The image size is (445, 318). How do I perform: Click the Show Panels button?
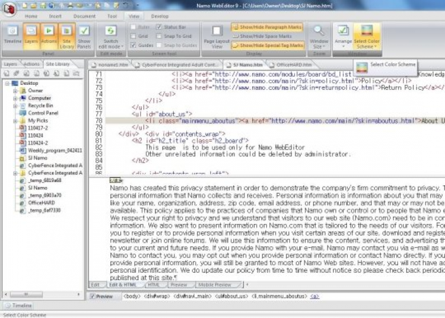click(x=84, y=36)
